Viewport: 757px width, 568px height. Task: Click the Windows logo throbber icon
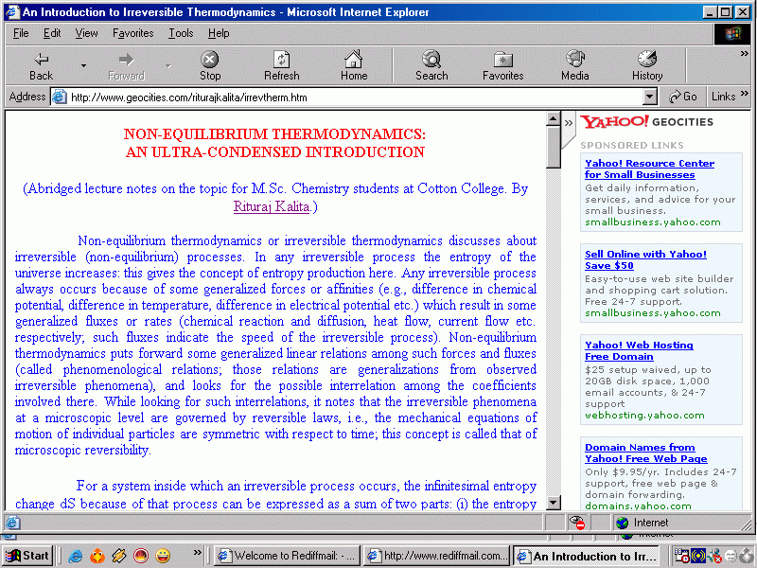coord(731,33)
